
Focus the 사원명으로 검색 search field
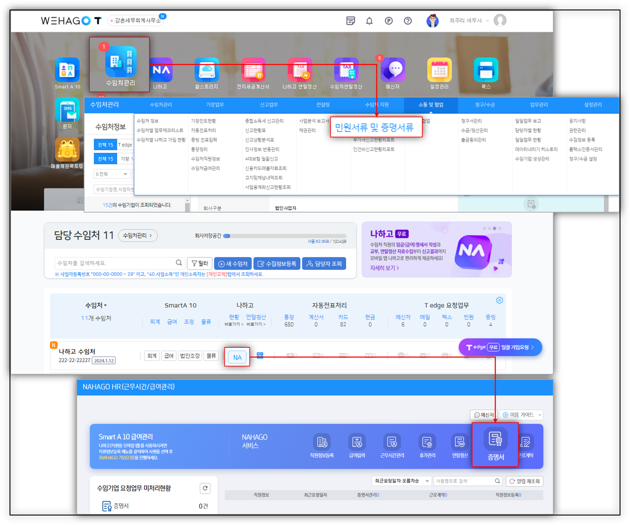(x=468, y=481)
